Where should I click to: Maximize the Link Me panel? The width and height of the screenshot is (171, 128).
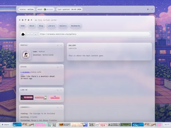pos(58,90)
